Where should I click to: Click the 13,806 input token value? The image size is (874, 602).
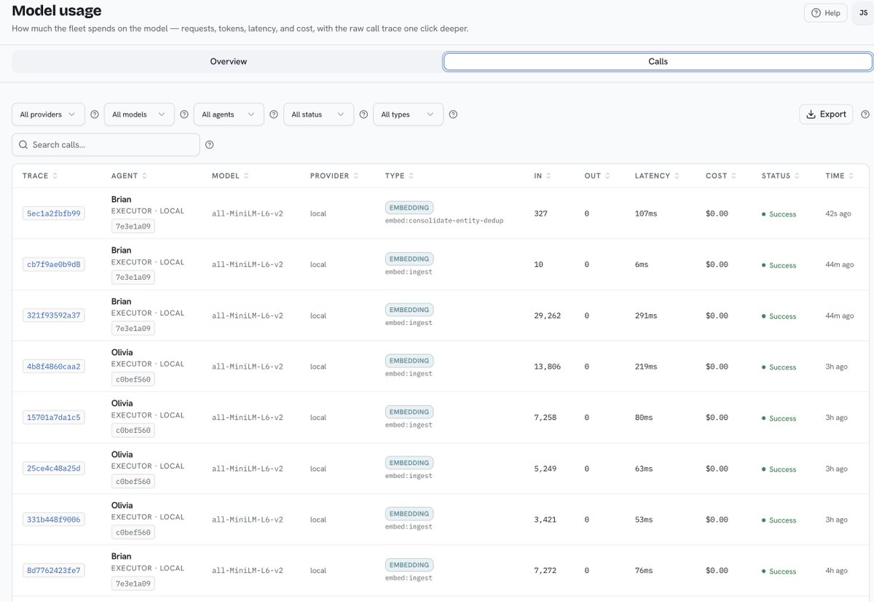[x=548, y=367]
